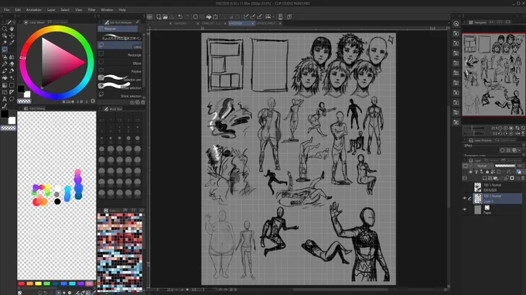Click the canvas vertical scrollbar
Screen dimensions: 526x295
[x=449, y=157]
